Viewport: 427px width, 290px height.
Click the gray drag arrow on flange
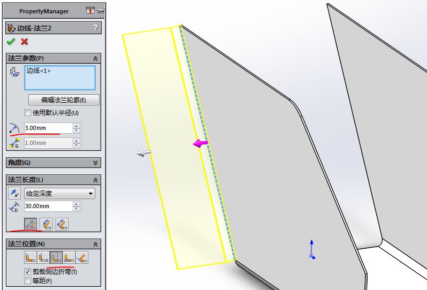(x=143, y=153)
